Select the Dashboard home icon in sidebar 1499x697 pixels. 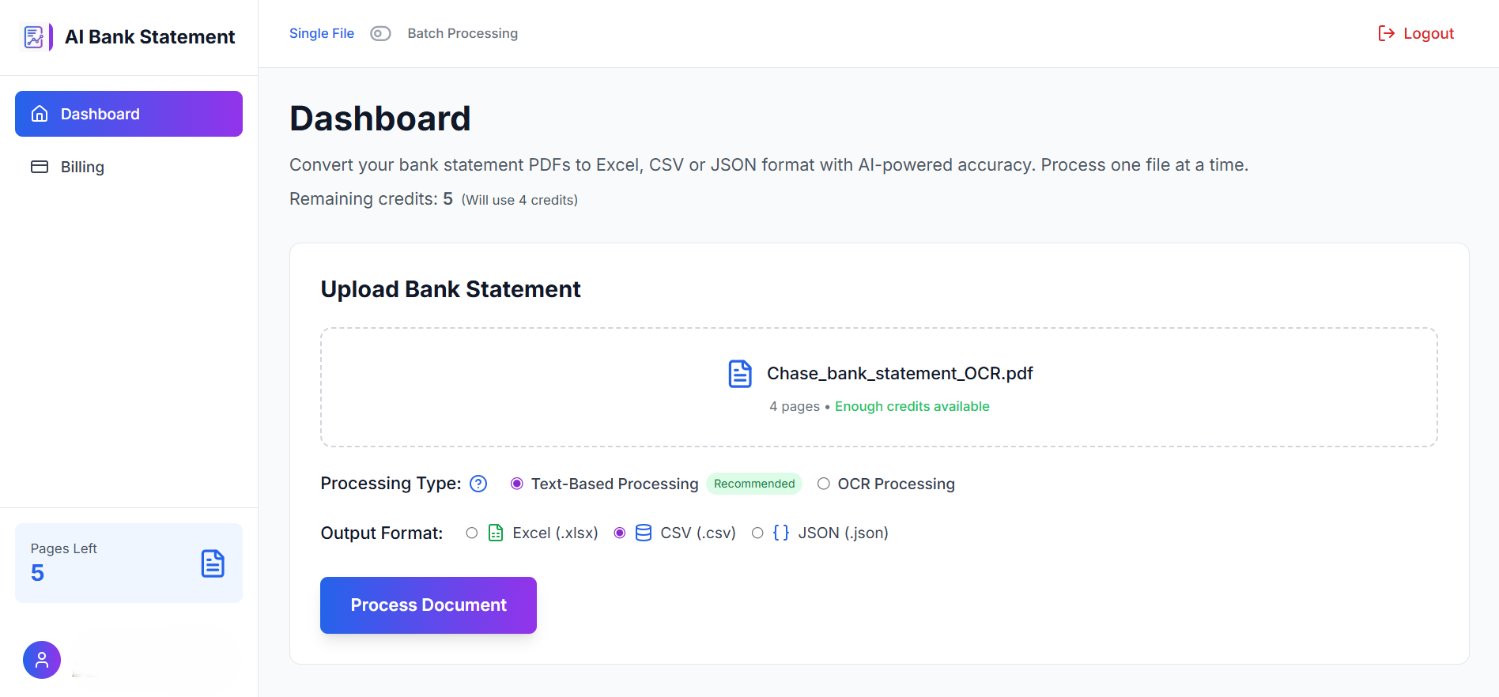coord(40,113)
